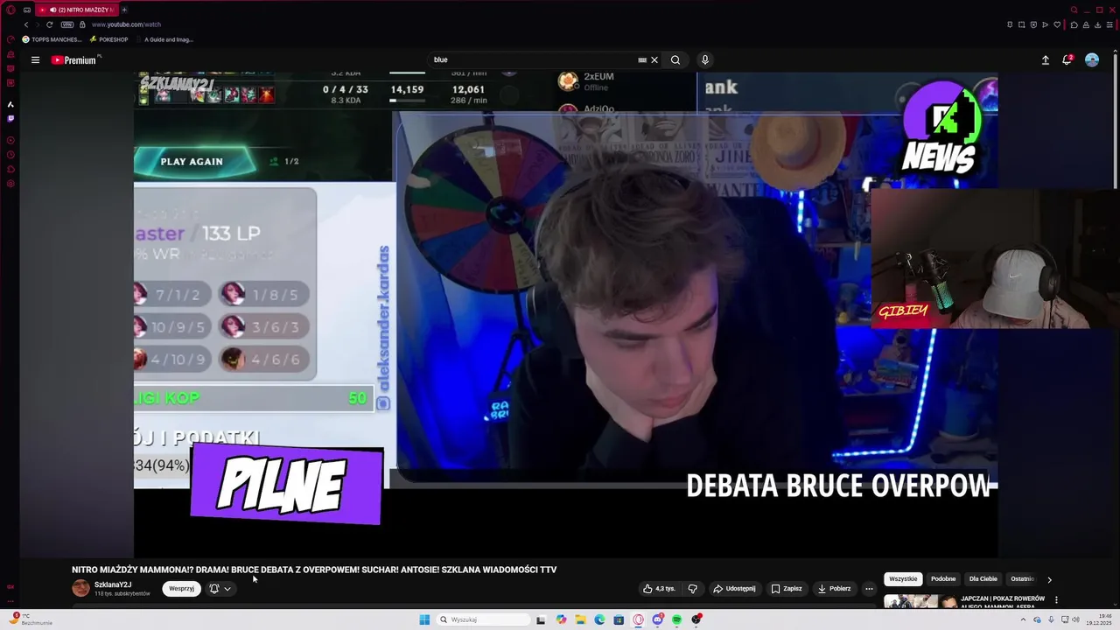Click the Wesprzyj join button
This screenshot has width=1120, height=630.
[x=181, y=589]
